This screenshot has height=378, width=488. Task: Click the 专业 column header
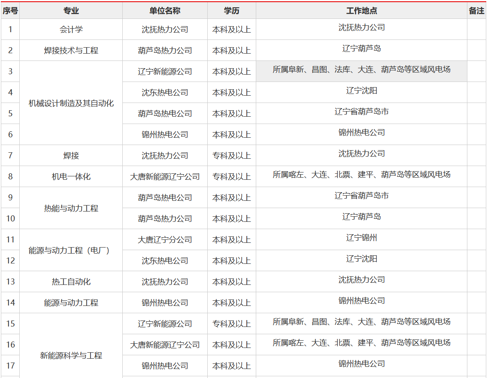tap(71, 11)
